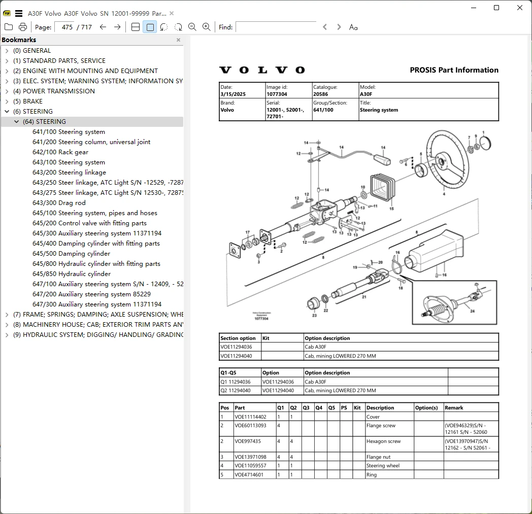Close the A30F Volvo document tab
This screenshot has width=532, height=514.
click(x=172, y=13)
